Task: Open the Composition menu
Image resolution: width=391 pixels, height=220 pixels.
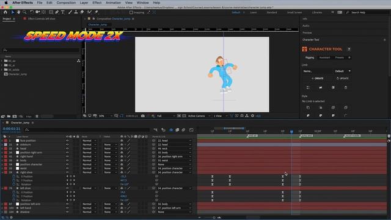Action: tap(66, 2)
